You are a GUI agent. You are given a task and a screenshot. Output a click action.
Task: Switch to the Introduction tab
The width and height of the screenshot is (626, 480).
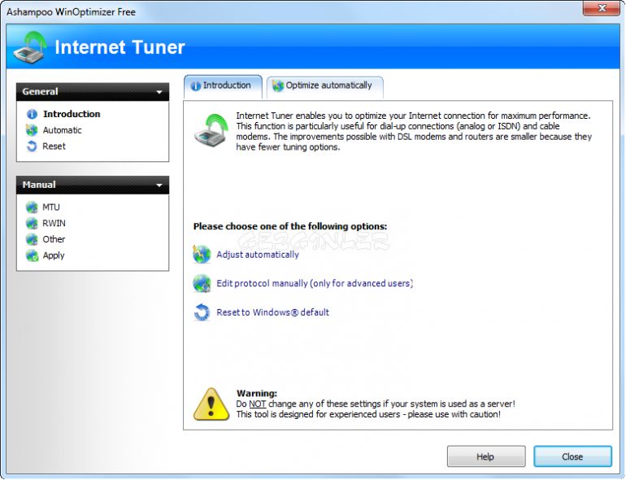click(223, 86)
